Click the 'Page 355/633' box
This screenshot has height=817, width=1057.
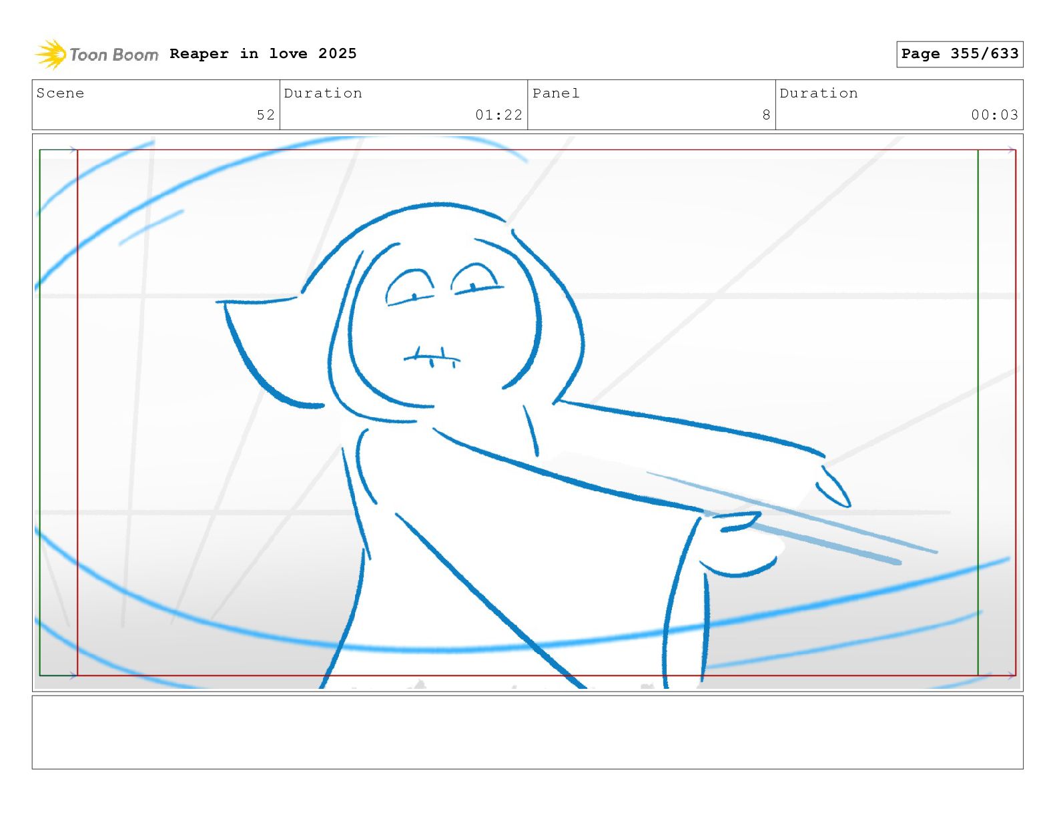(960, 54)
